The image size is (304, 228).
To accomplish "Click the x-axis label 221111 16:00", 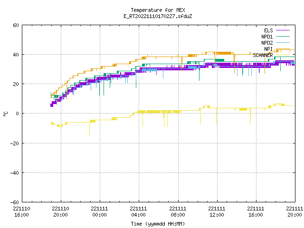I will point(256,212).
